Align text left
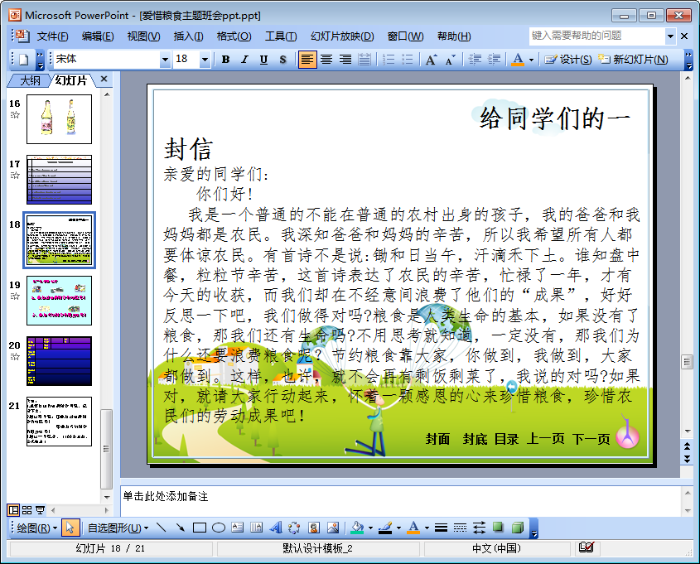 click(x=307, y=60)
